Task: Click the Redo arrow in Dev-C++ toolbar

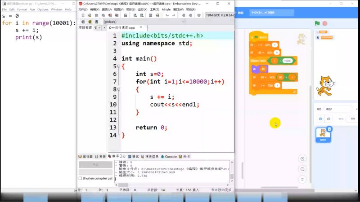Action: pyautogui.click(x=174, y=15)
